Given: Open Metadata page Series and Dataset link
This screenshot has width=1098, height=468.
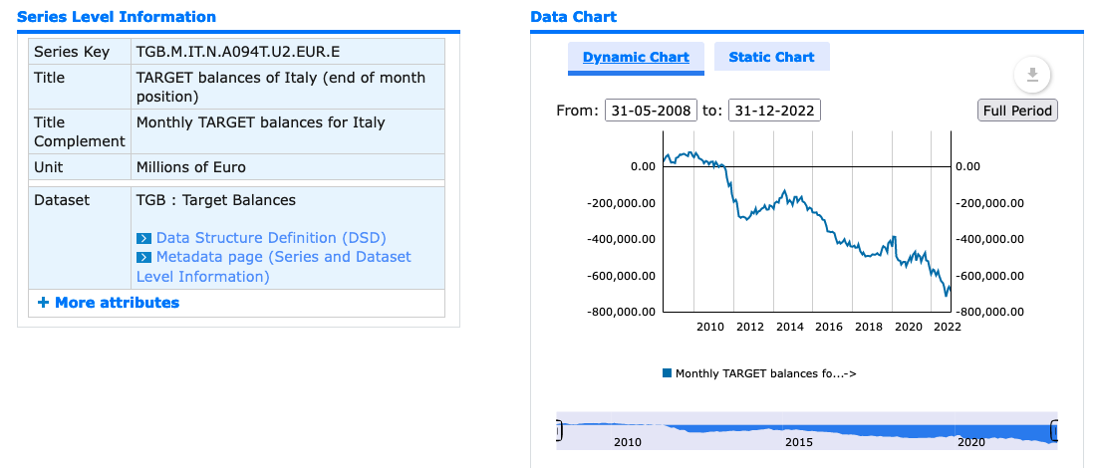Looking at the screenshot, I should pos(274,267).
